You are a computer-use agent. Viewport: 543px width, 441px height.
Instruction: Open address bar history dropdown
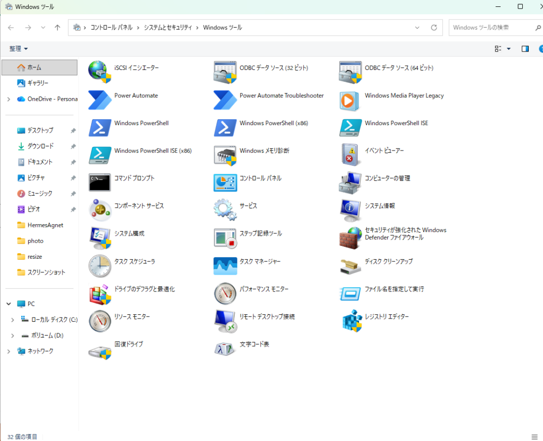417,28
